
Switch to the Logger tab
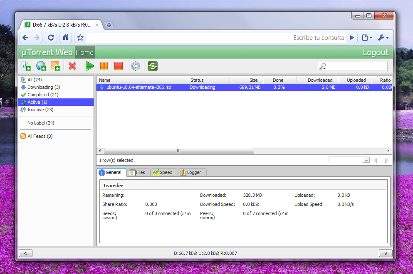coord(192,172)
